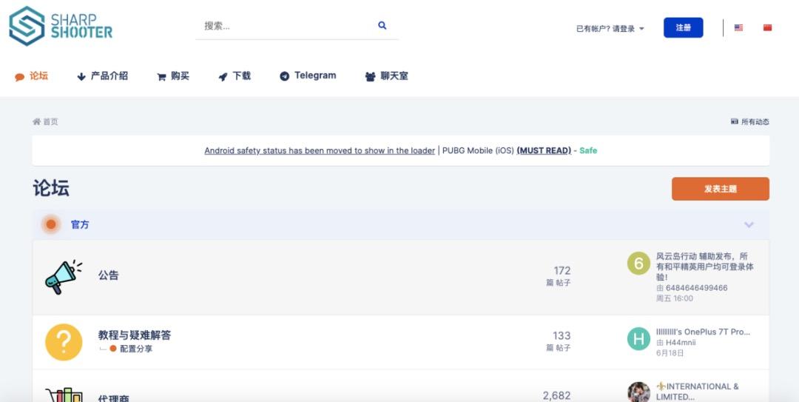The image size is (799, 402).
Task: Switch language with the China flag icon
Action: pos(767,27)
